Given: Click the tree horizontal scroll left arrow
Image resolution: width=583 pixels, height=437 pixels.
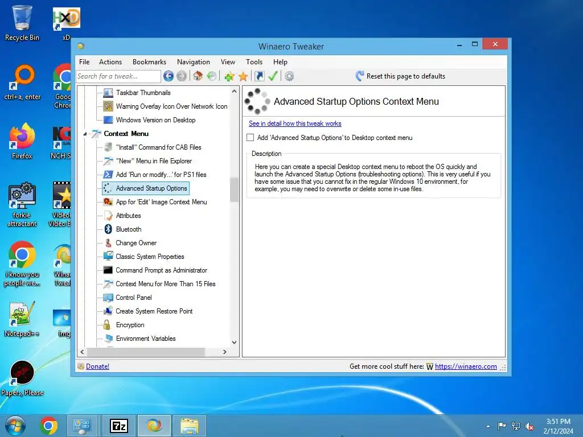Looking at the screenshot, I should (82, 352).
